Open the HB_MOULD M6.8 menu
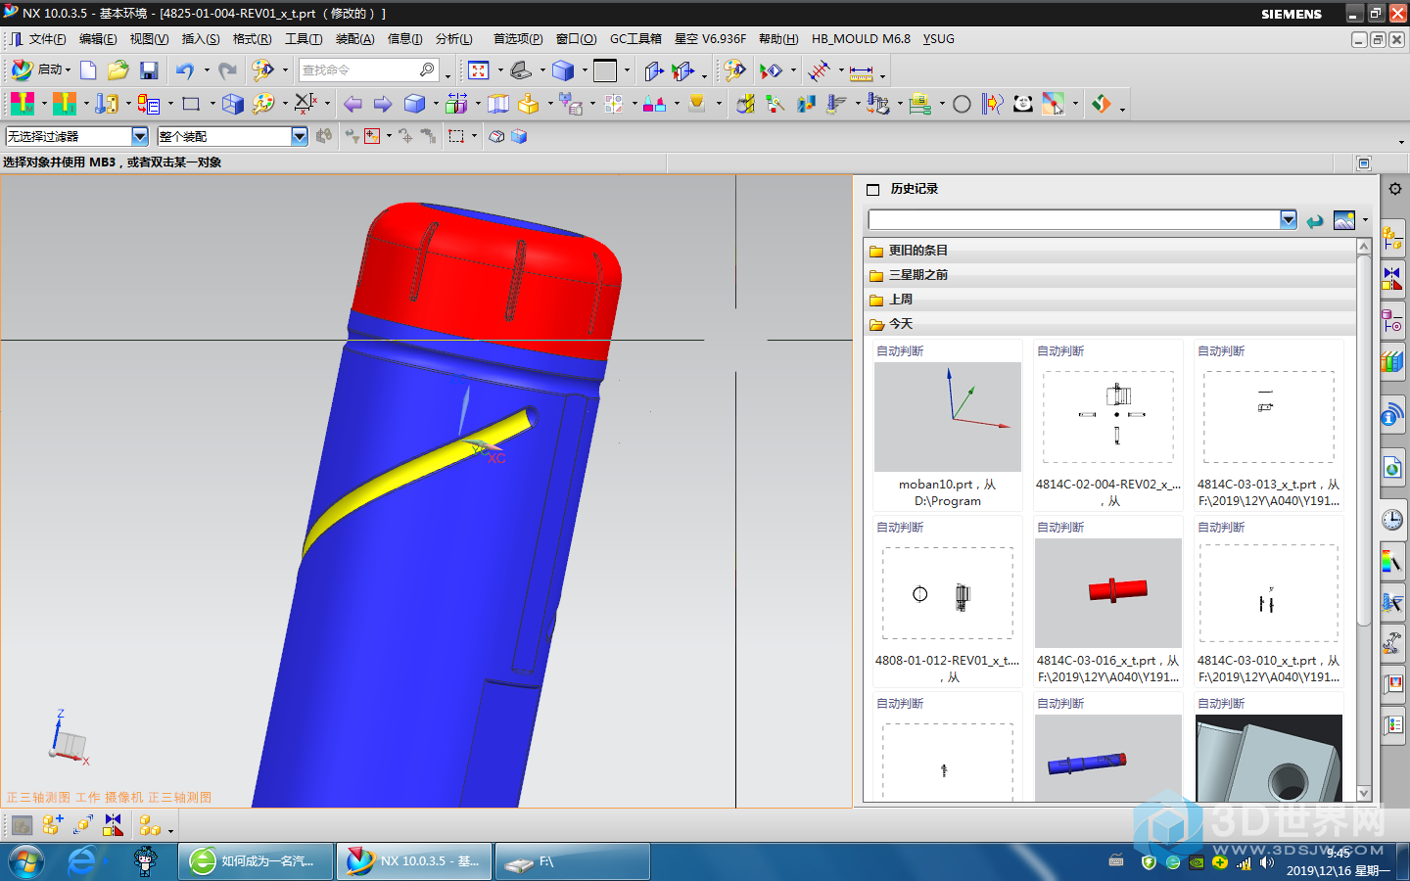 pyautogui.click(x=861, y=39)
